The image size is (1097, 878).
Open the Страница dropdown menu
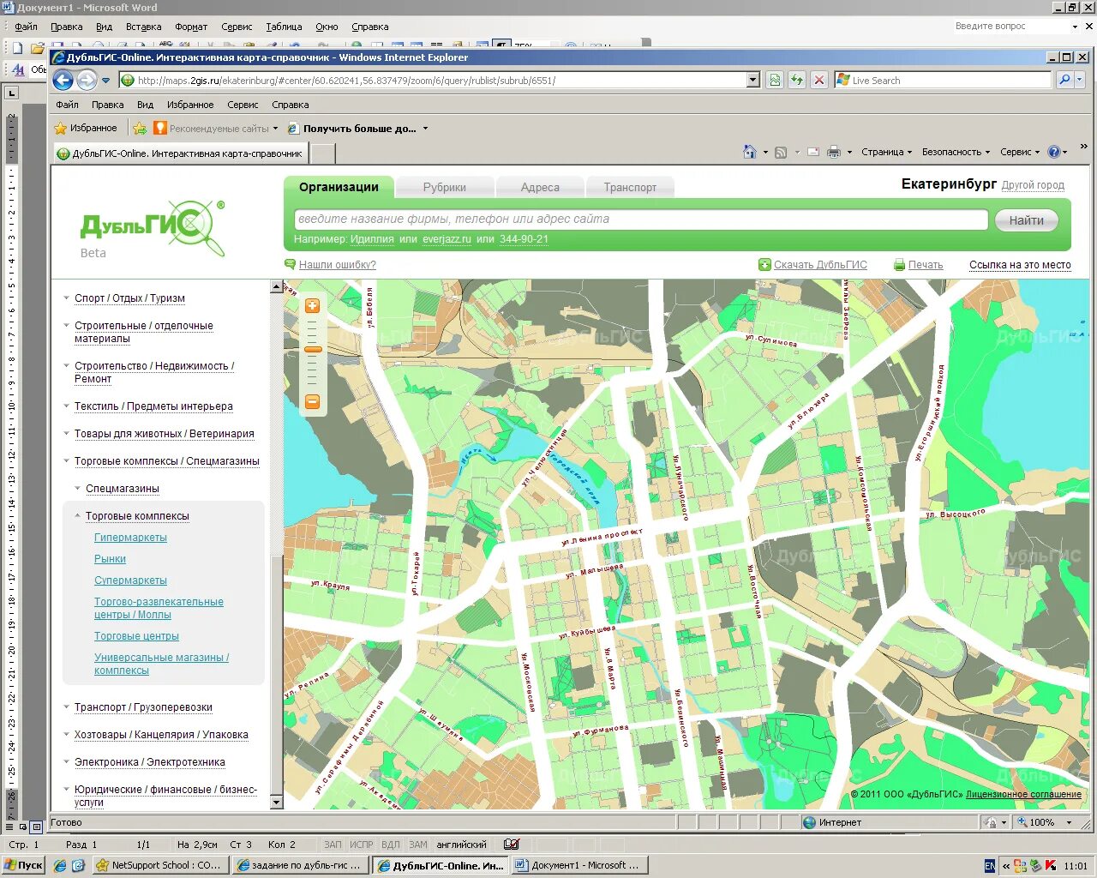click(886, 152)
